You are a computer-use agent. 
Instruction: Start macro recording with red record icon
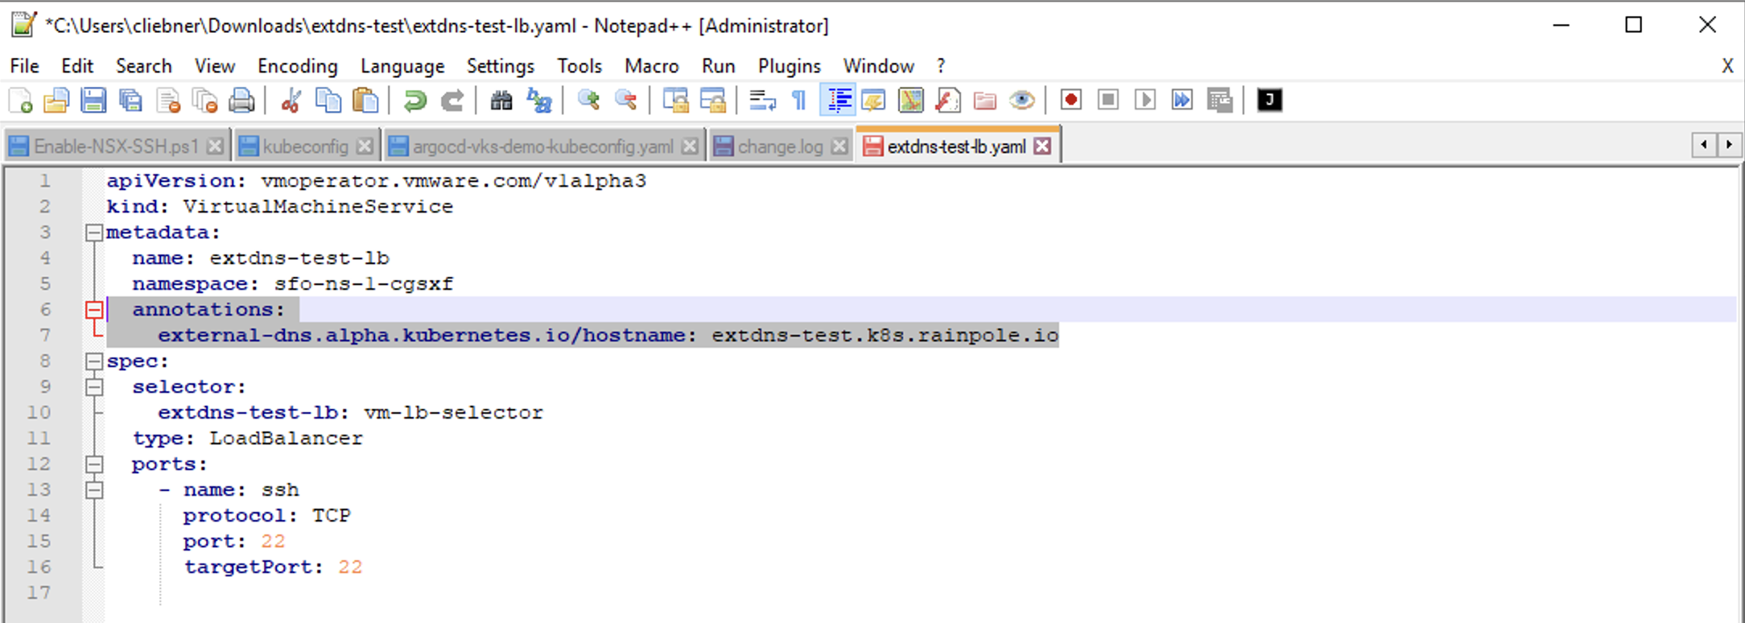pyautogui.click(x=1071, y=101)
